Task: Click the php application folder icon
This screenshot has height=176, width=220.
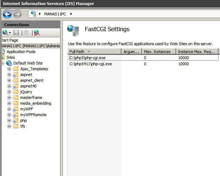Action: pos(16,120)
